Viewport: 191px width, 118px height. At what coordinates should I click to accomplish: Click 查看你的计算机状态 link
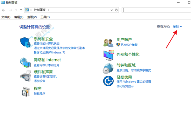(46, 43)
